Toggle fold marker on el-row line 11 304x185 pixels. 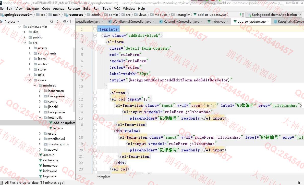pos(95,93)
